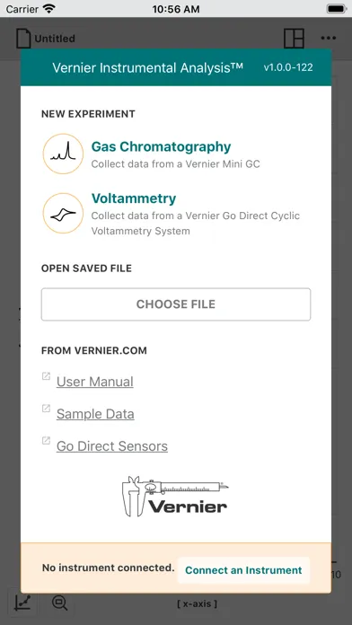Click the Gas Chromatography peak icon
The width and height of the screenshot is (352, 625).
pos(63,154)
